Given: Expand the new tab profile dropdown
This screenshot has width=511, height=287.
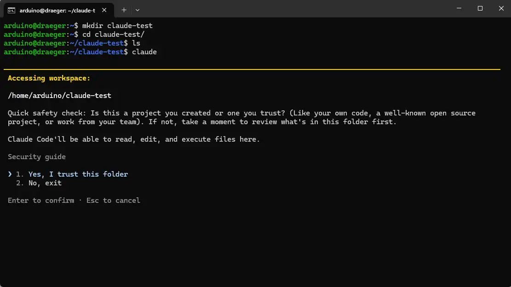Looking at the screenshot, I should [138, 10].
